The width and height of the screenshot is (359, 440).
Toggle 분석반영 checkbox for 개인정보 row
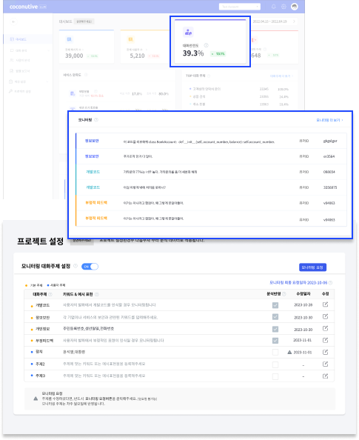(x=275, y=329)
